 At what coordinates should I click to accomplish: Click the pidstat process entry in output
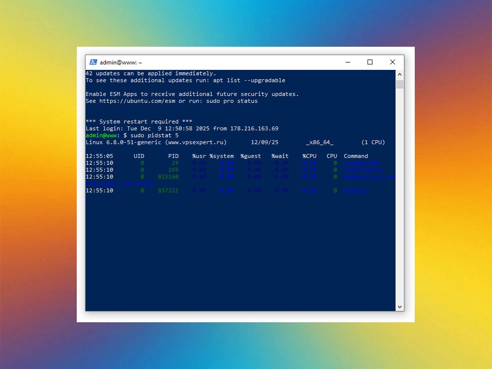355,190
